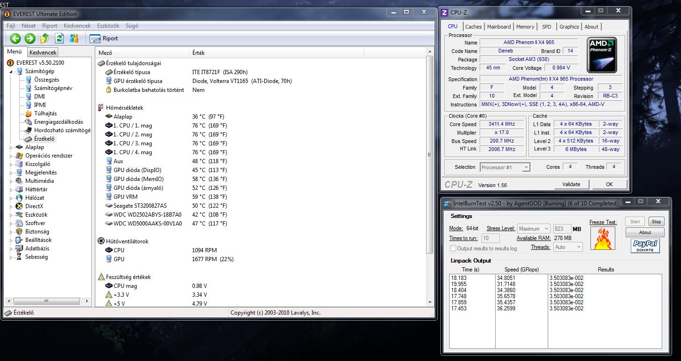Expand the Operációs rendszer node

(12, 156)
